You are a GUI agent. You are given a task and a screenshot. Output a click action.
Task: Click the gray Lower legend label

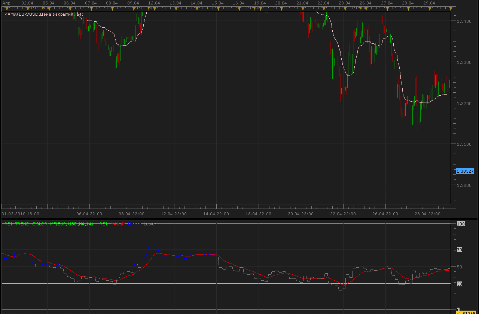(x=150, y=224)
